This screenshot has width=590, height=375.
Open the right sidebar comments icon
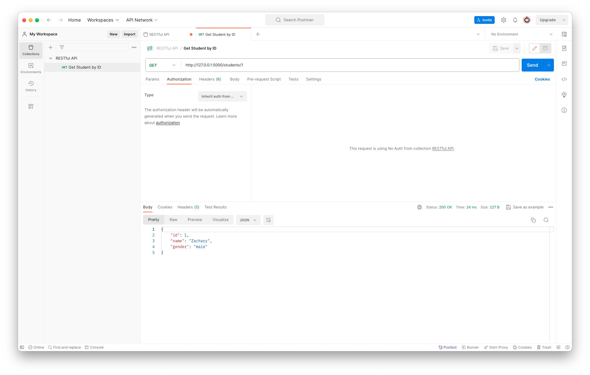click(x=564, y=64)
